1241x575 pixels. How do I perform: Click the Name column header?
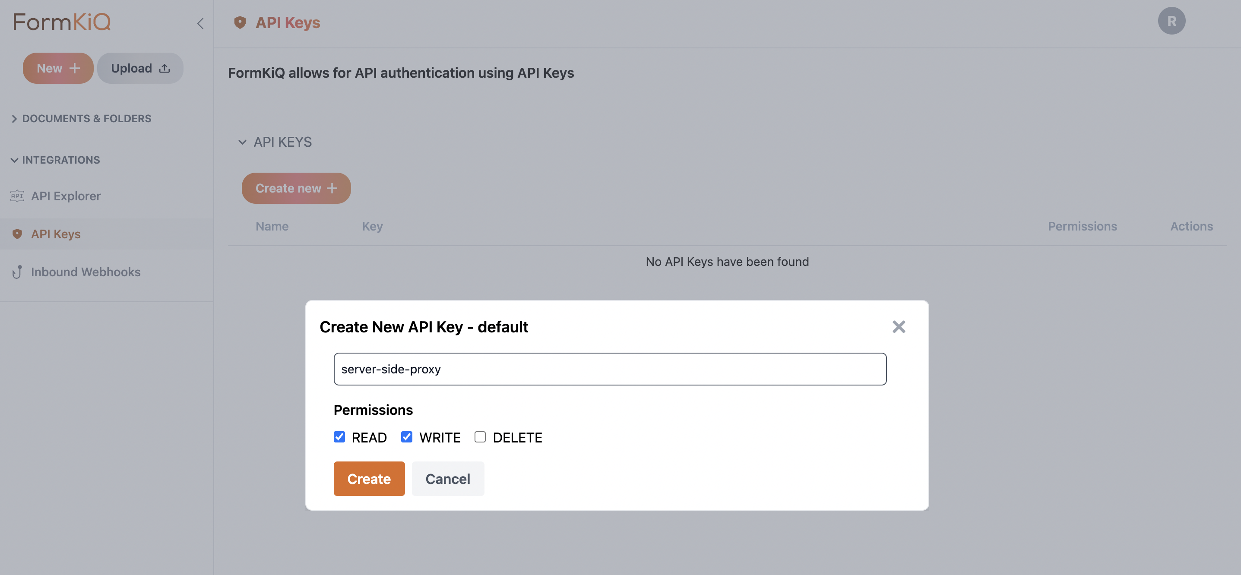pyautogui.click(x=272, y=226)
